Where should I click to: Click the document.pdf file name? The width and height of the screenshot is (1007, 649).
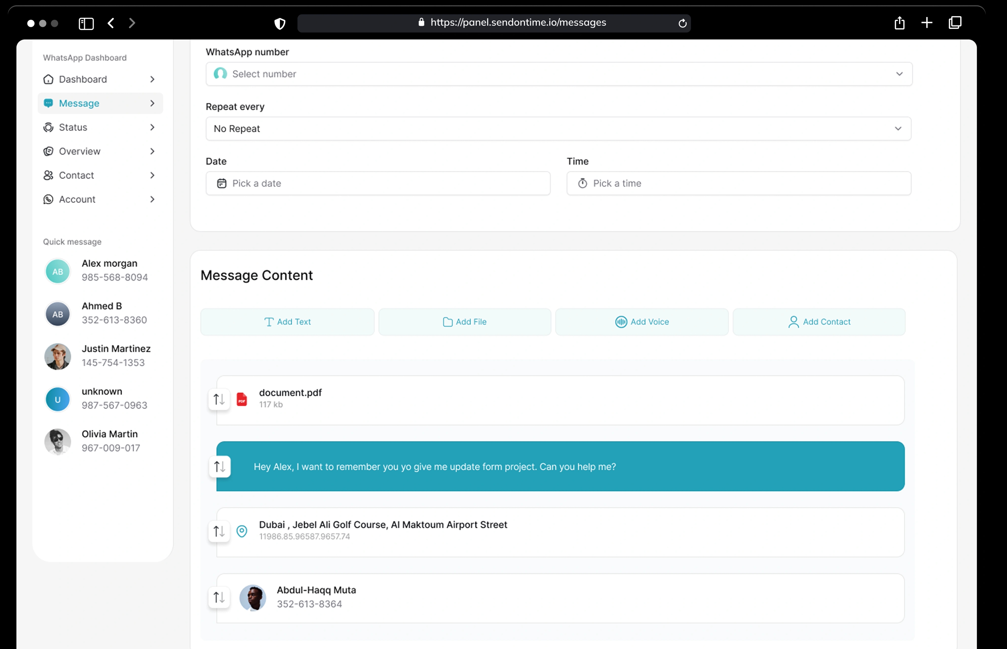click(290, 392)
